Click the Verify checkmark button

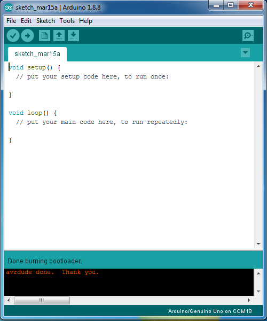click(x=13, y=36)
